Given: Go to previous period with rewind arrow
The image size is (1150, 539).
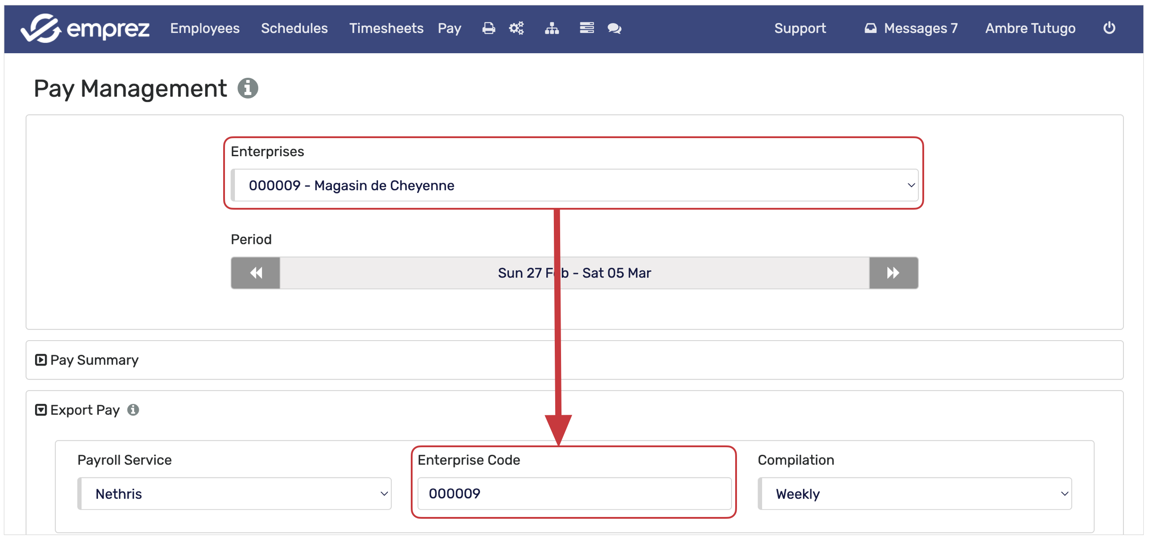Looking at the screenshot, I should (x=256, y=273).
